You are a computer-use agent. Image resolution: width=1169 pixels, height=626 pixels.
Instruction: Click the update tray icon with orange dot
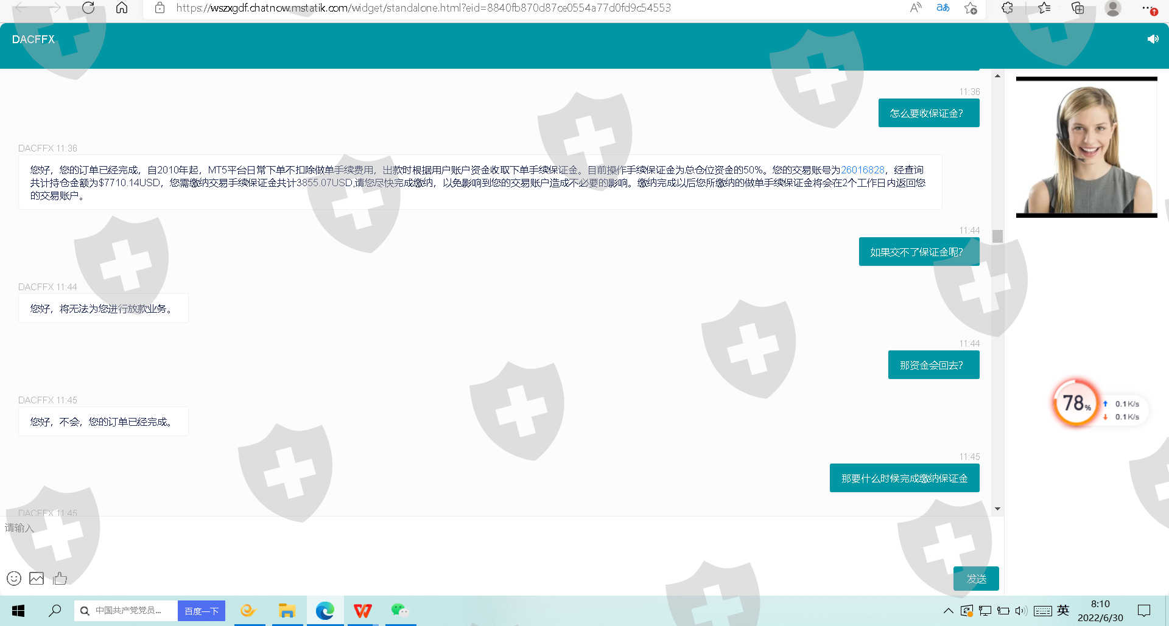(966, 611)
